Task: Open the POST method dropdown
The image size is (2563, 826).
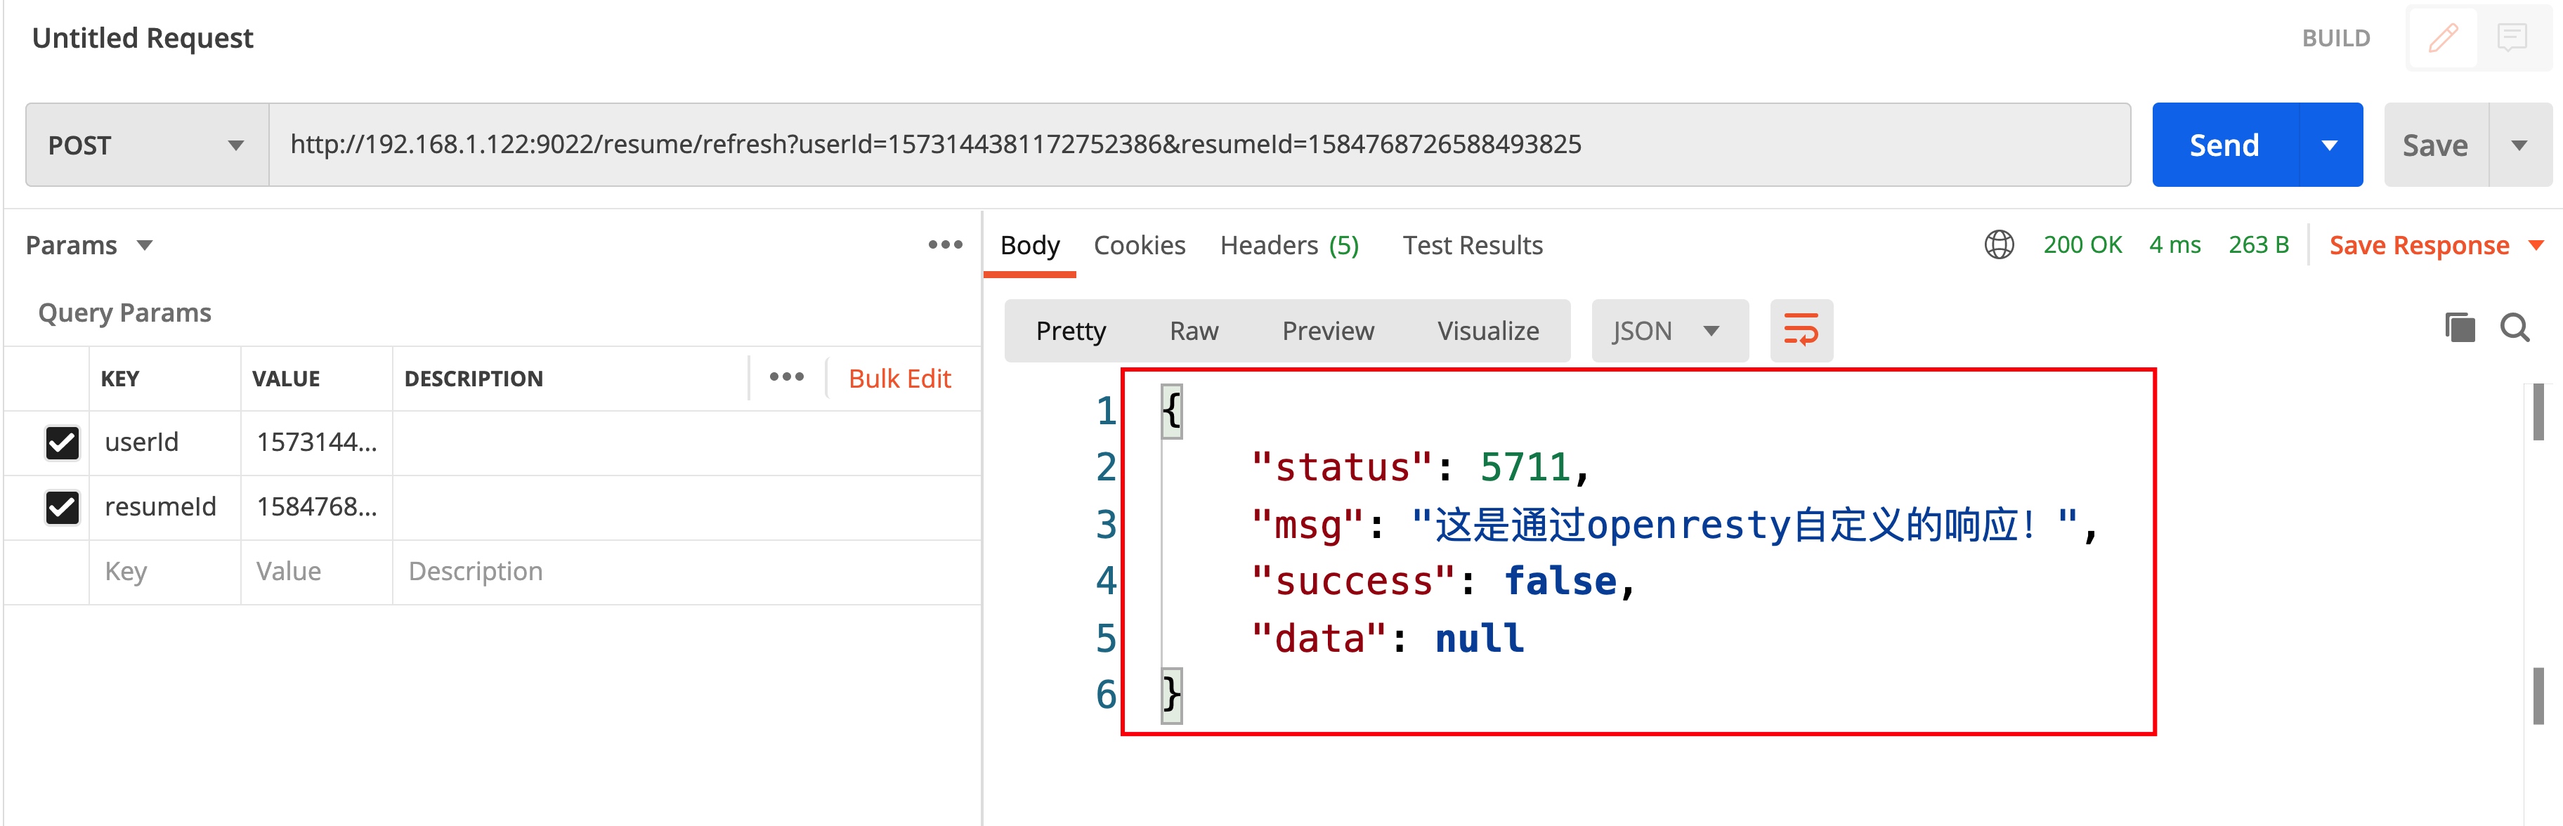Action: point(146,145)
